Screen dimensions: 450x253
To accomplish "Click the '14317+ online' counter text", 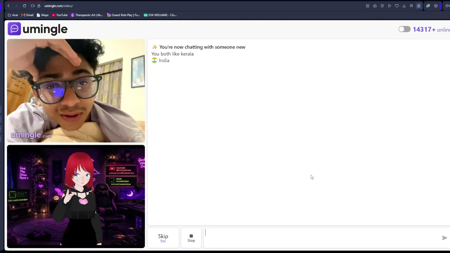I will coord(431,30).
